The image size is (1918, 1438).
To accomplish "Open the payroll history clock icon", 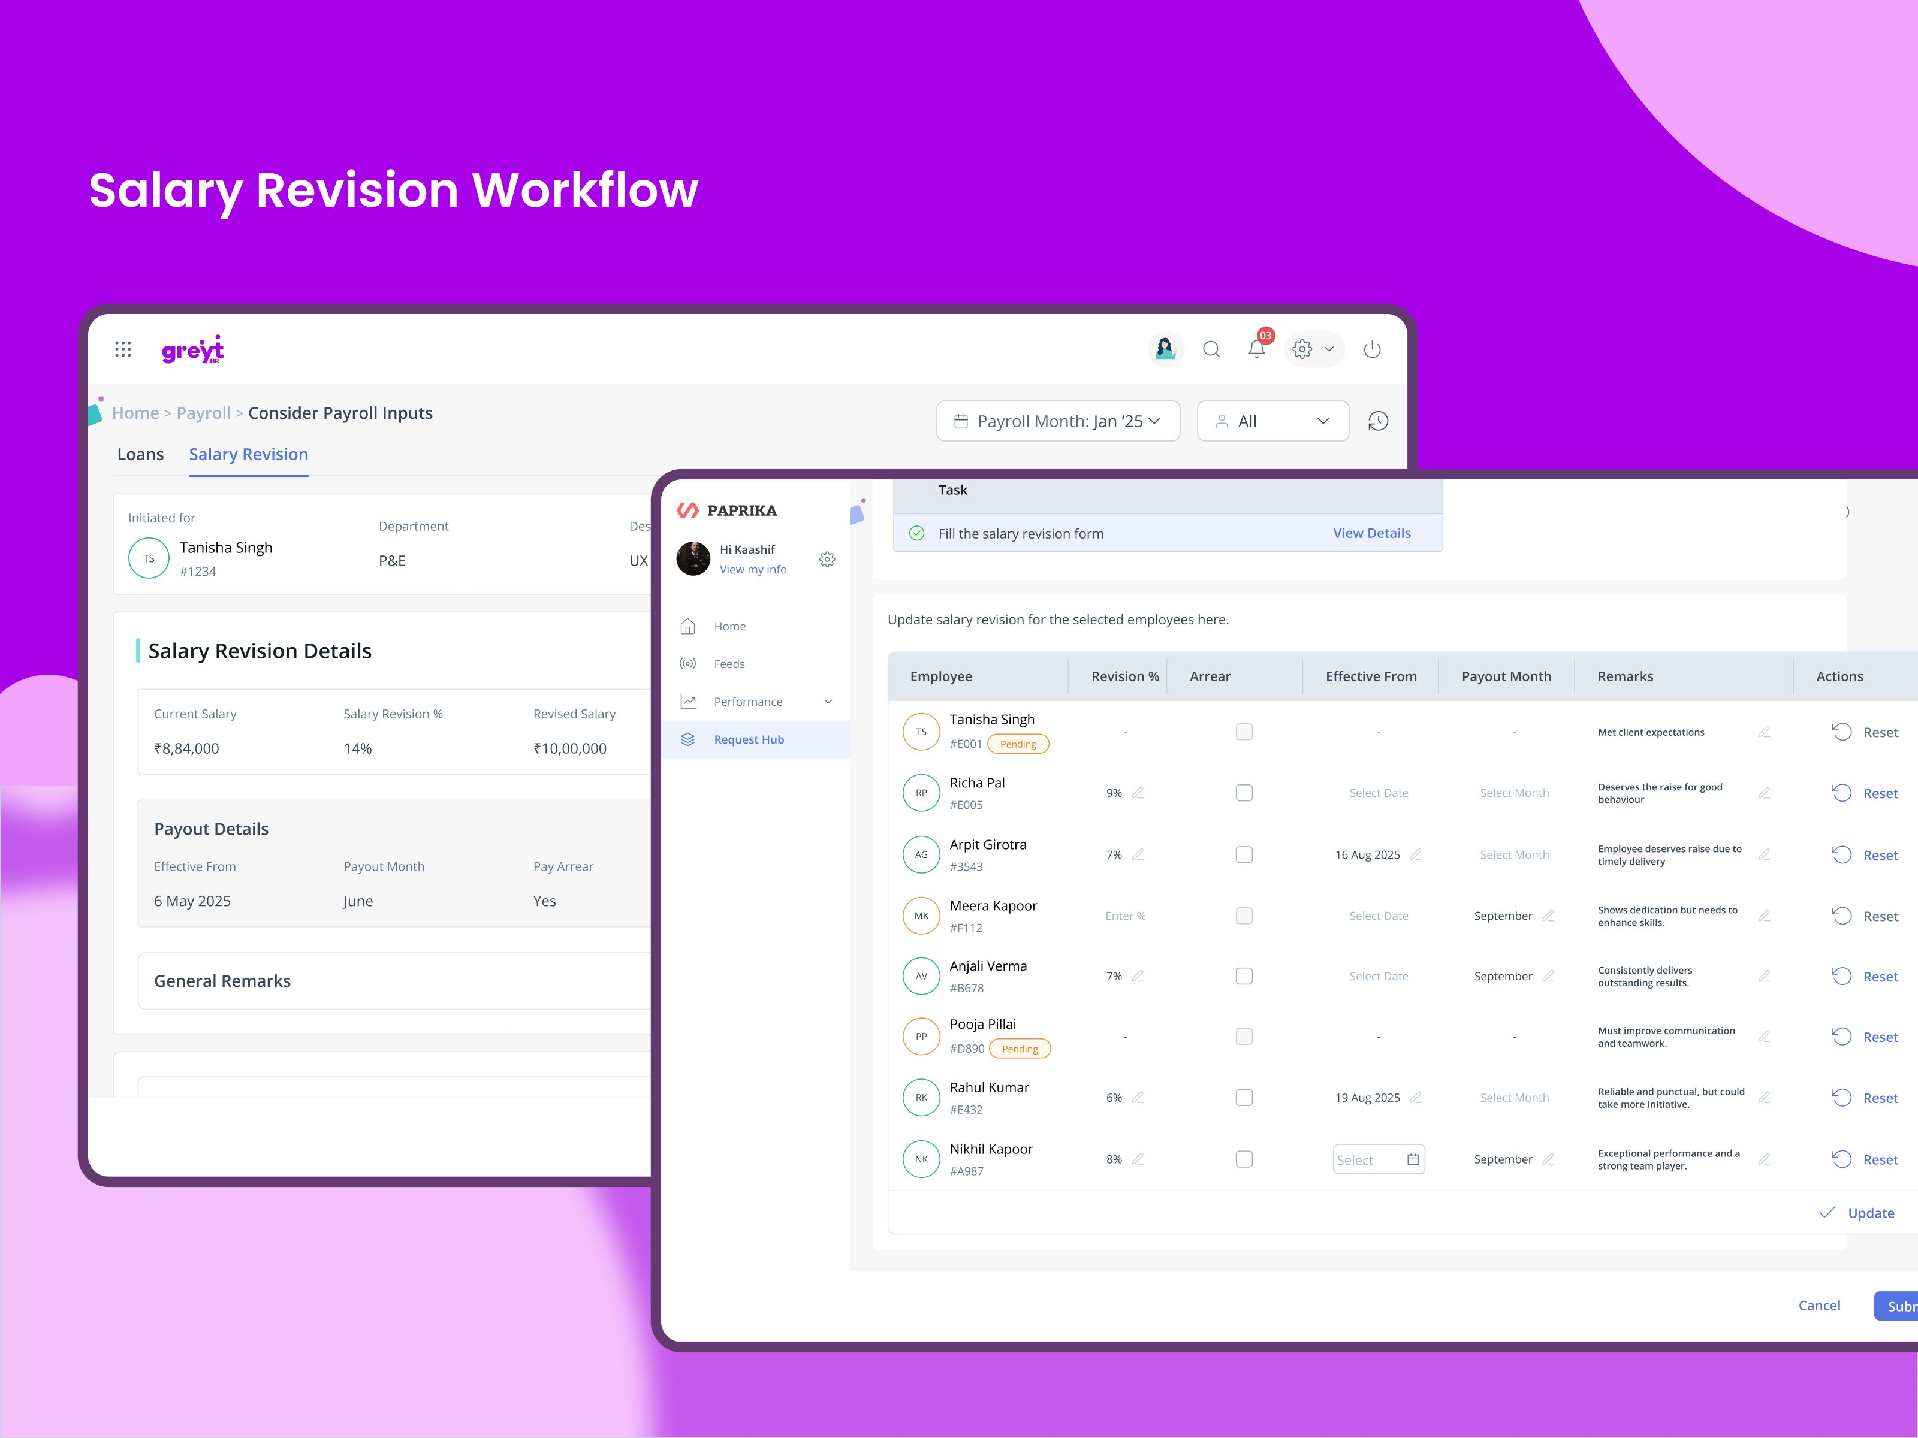I will pyautogui.click(x=1378, y=421).
